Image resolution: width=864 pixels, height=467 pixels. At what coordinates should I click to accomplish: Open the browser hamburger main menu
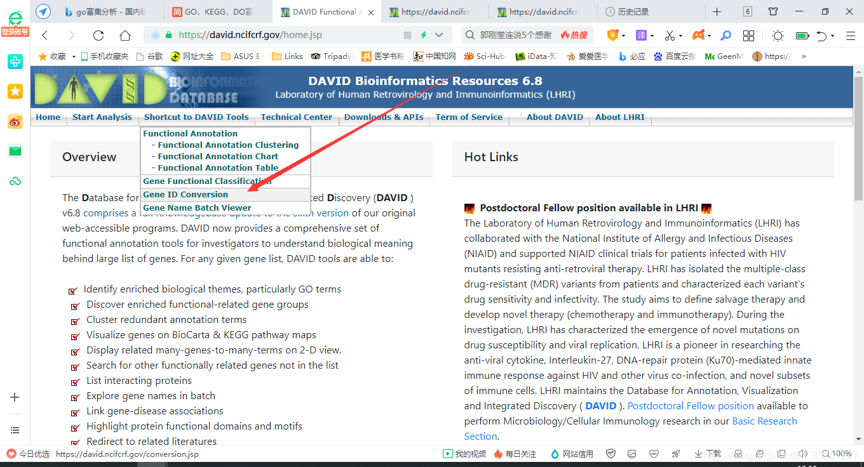click(851, 36)
